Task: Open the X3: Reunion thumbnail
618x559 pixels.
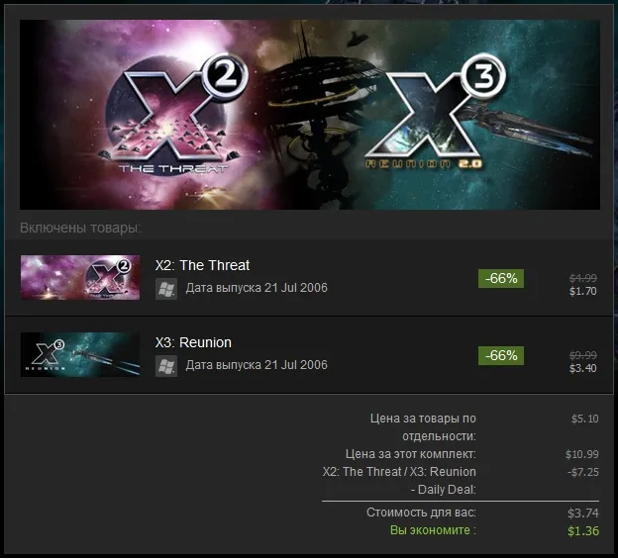Action: [80, 354]
